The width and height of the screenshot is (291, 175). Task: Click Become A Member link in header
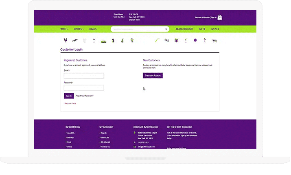point(202,18)
